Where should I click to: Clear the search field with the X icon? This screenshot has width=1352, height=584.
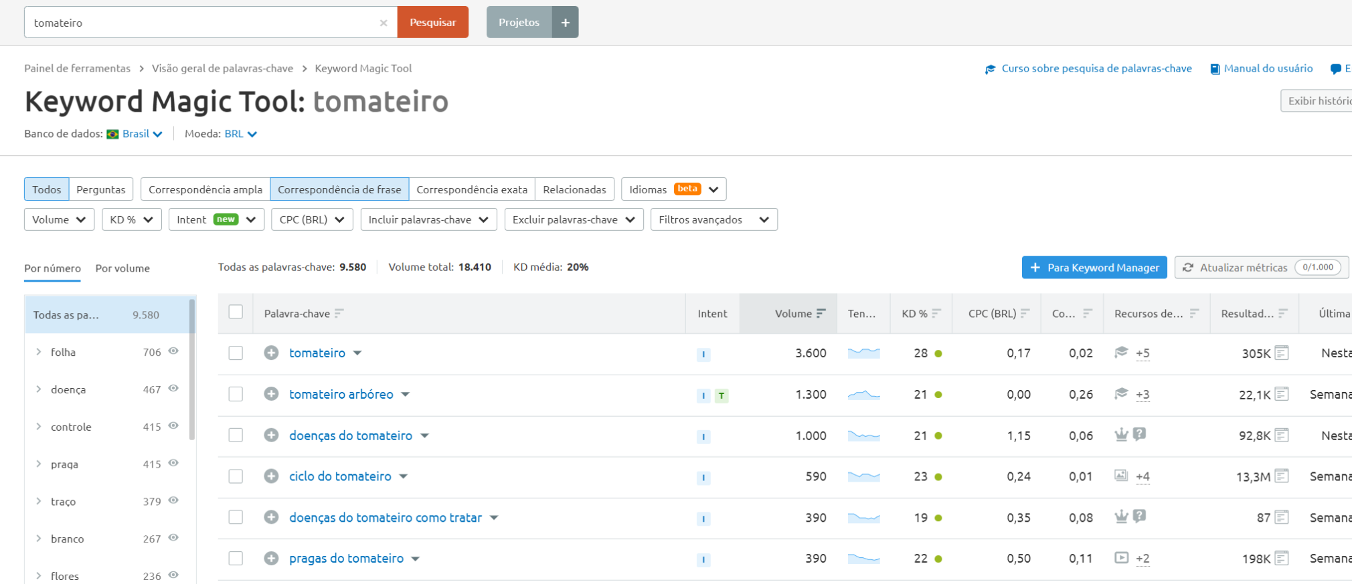coord(384,23)
